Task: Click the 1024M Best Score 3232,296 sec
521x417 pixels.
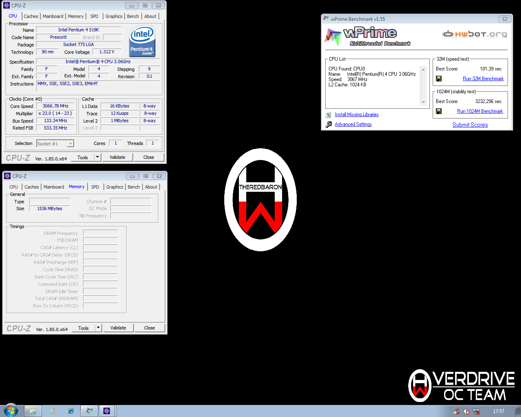Action: click(488, 101)
